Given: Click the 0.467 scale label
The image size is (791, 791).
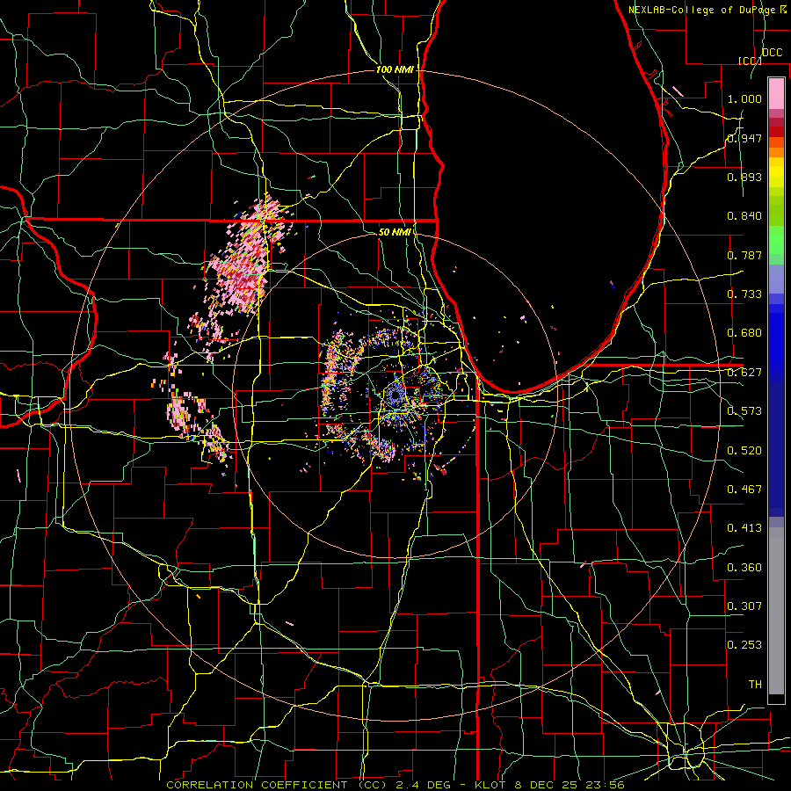Looking at the screenshot, I should tap(744, 490).
